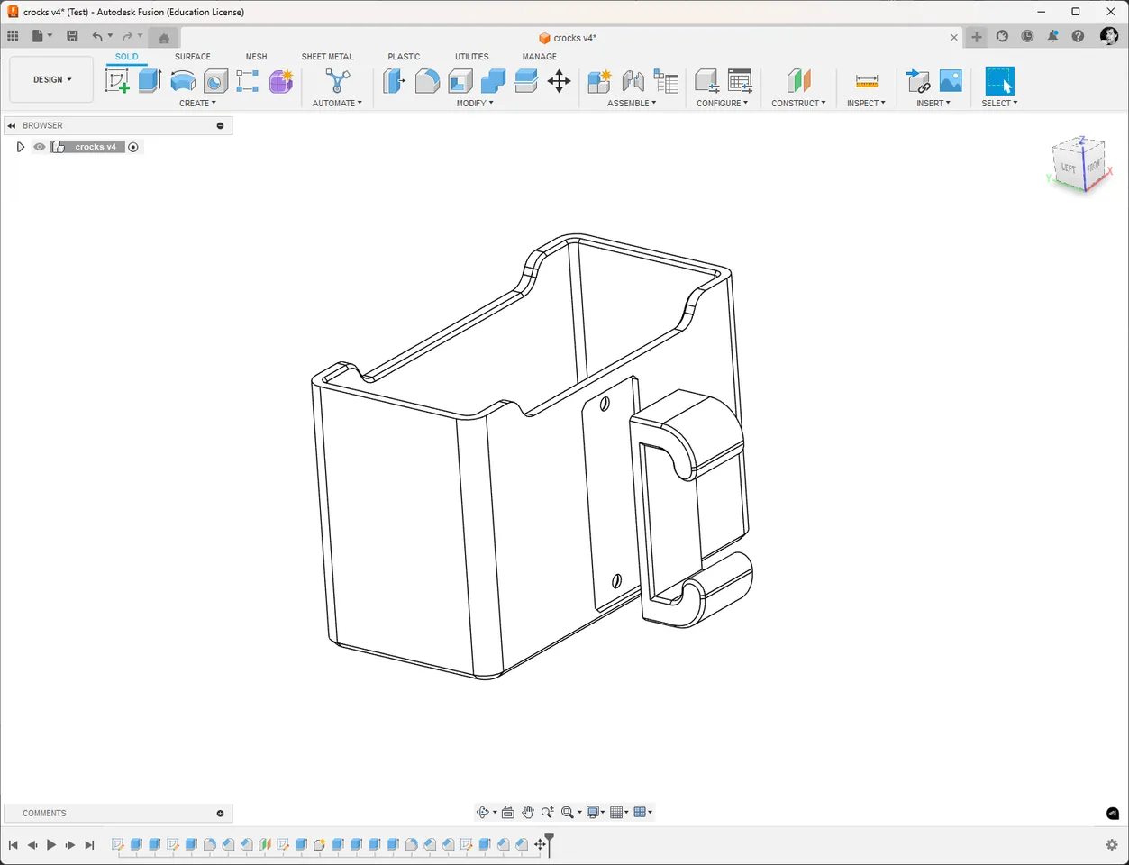Open the DESIGN workspace dropdown

(51, 79)
